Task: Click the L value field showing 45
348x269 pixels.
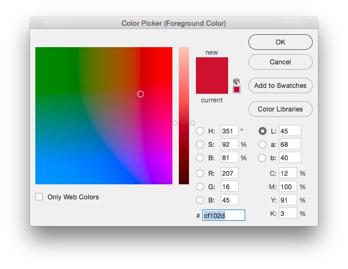Action: pos(290,131)
